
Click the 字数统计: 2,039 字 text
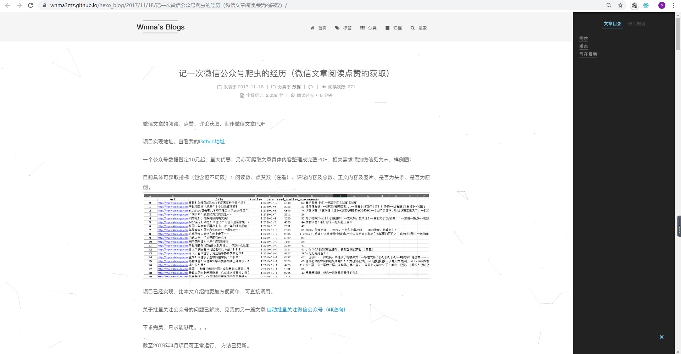(x=265, y=95)
